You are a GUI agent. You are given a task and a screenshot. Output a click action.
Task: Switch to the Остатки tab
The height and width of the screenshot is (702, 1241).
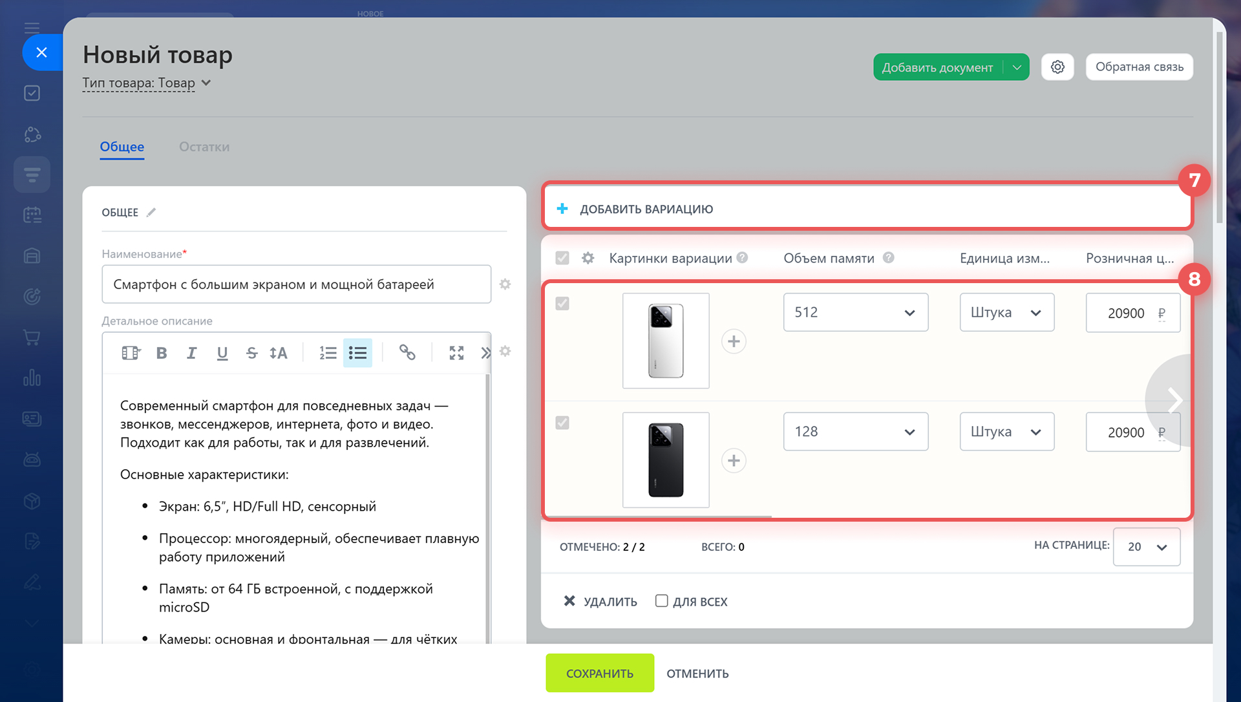(x=204, y=147)
